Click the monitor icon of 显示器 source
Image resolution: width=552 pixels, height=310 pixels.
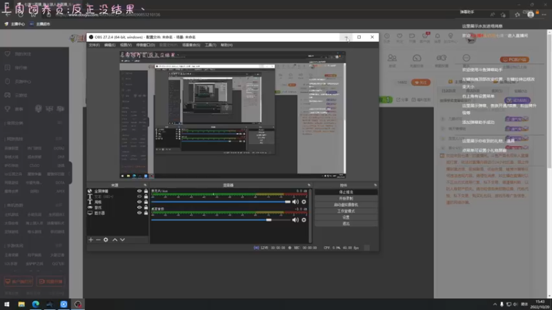(90, 213)
